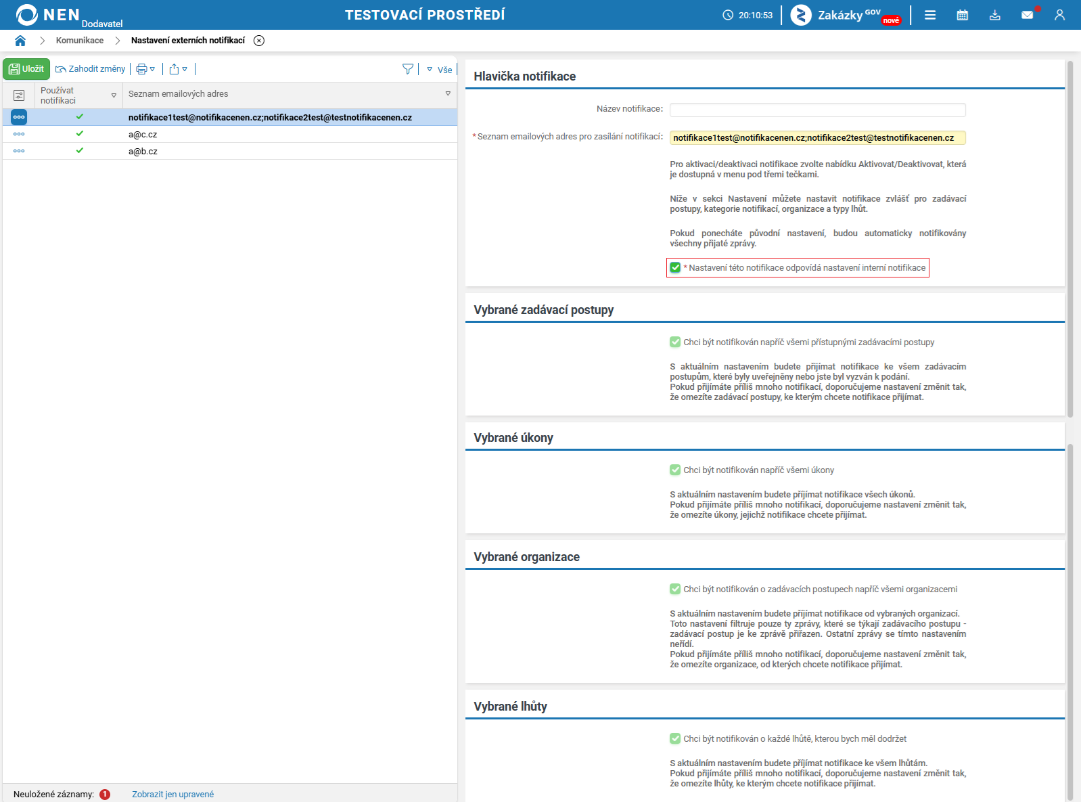Open the filter funnel icon
The image size is (1081, 802).
(x=408, y=69)
